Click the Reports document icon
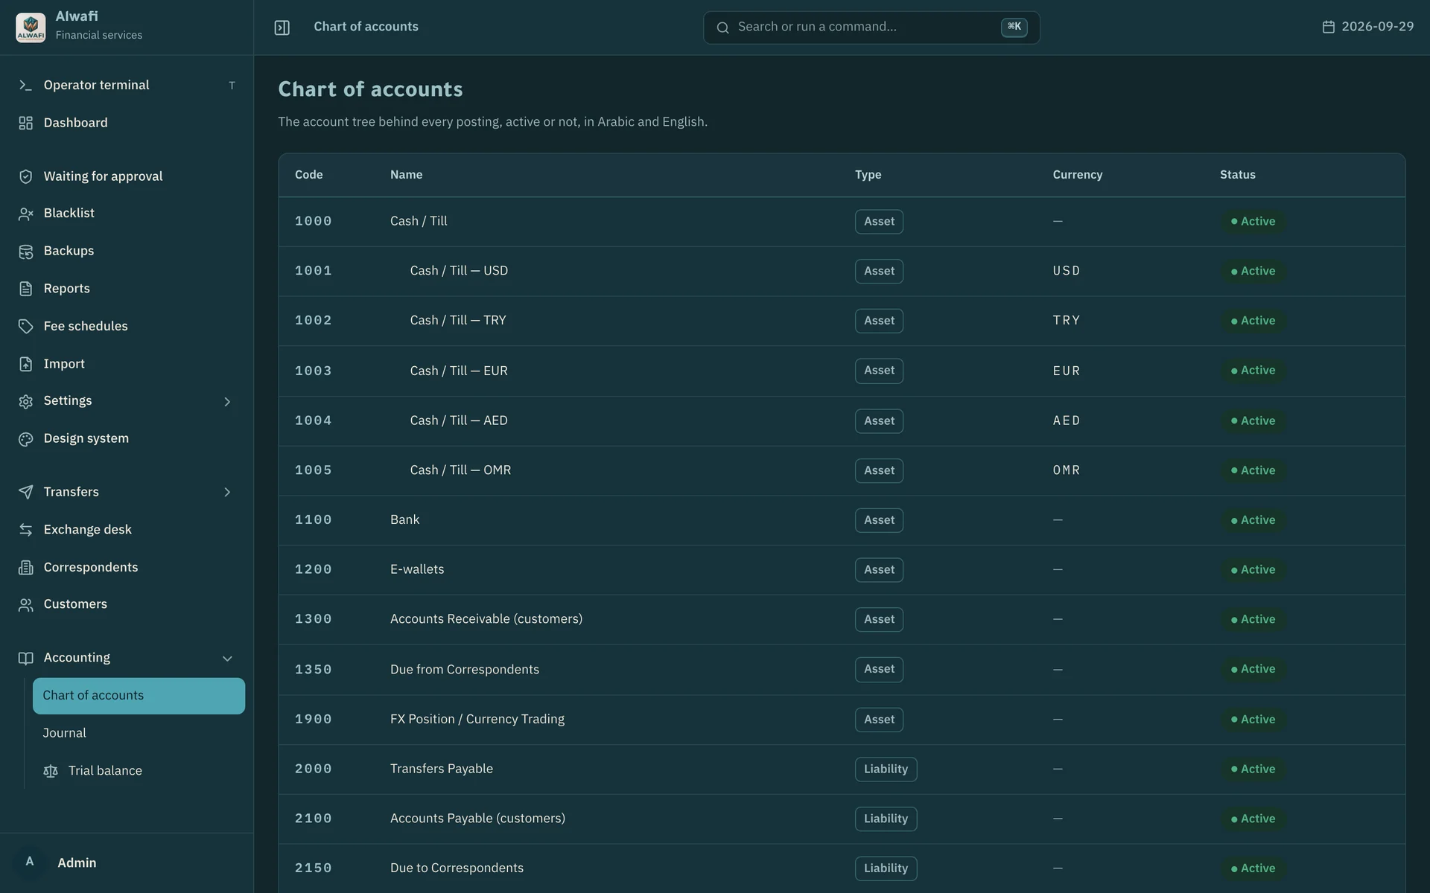 [26, 289]
